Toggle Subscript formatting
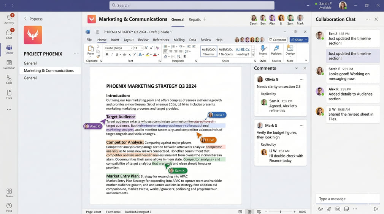This screenshot has height=214, width=384. (x=130, y=55)
